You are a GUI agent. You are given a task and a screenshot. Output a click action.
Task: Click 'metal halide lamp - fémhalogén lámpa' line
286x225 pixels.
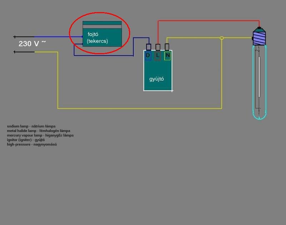(39, 131)
